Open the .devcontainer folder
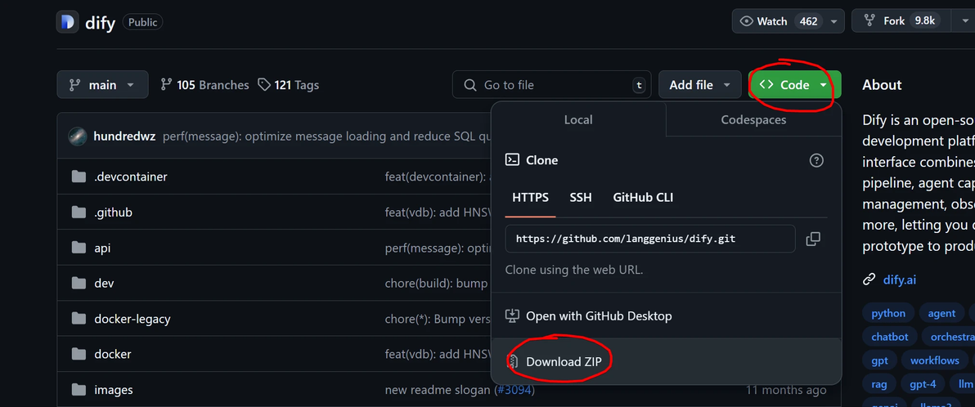 (x=131, y=177)
